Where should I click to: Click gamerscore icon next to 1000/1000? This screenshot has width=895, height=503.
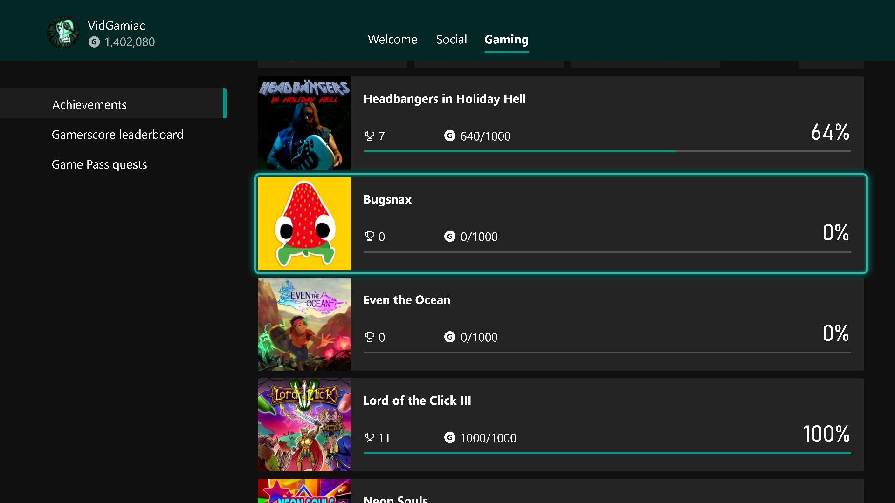(x=449, y=438)
